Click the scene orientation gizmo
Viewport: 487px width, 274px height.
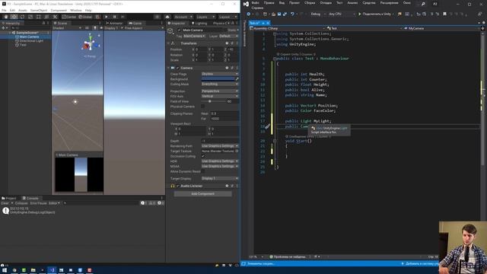90,44
